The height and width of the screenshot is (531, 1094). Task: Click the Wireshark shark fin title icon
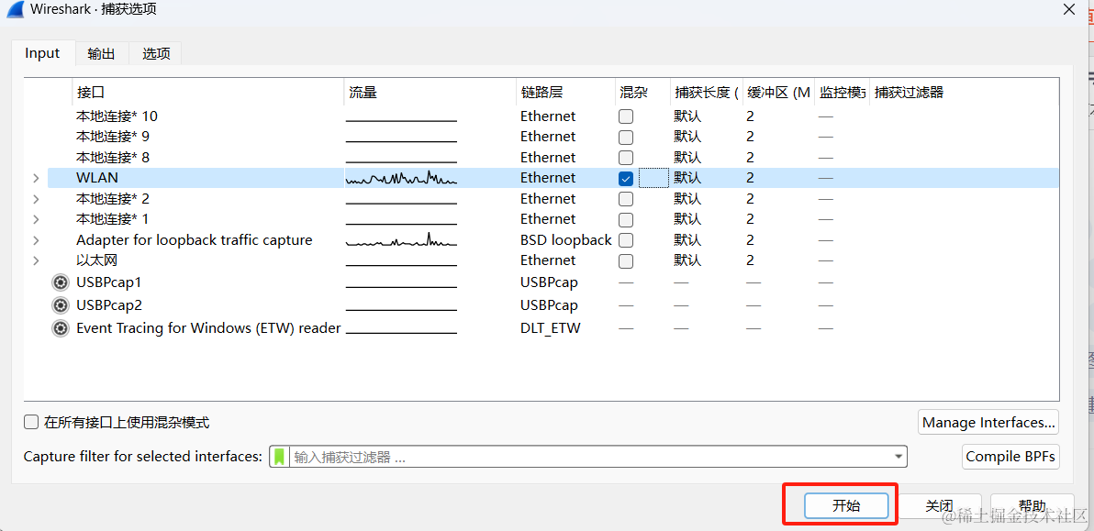coord(15,9)
